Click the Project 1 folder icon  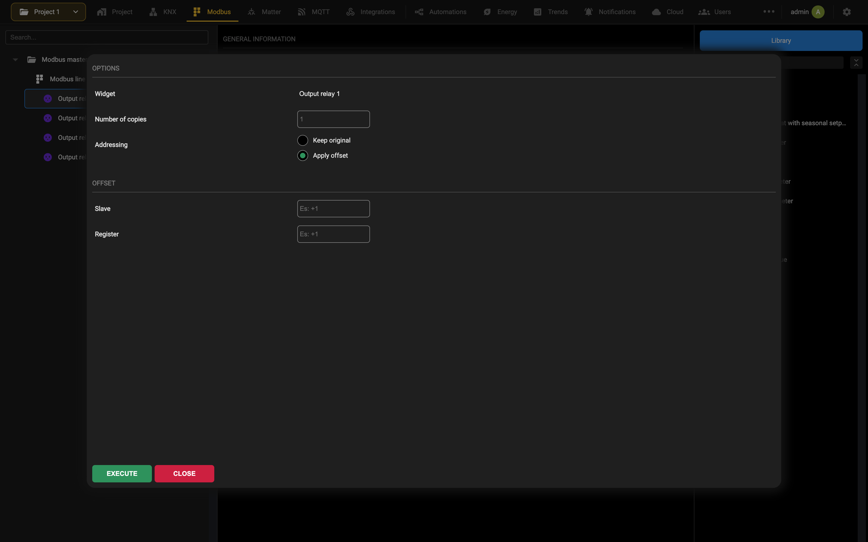(24, 12)
